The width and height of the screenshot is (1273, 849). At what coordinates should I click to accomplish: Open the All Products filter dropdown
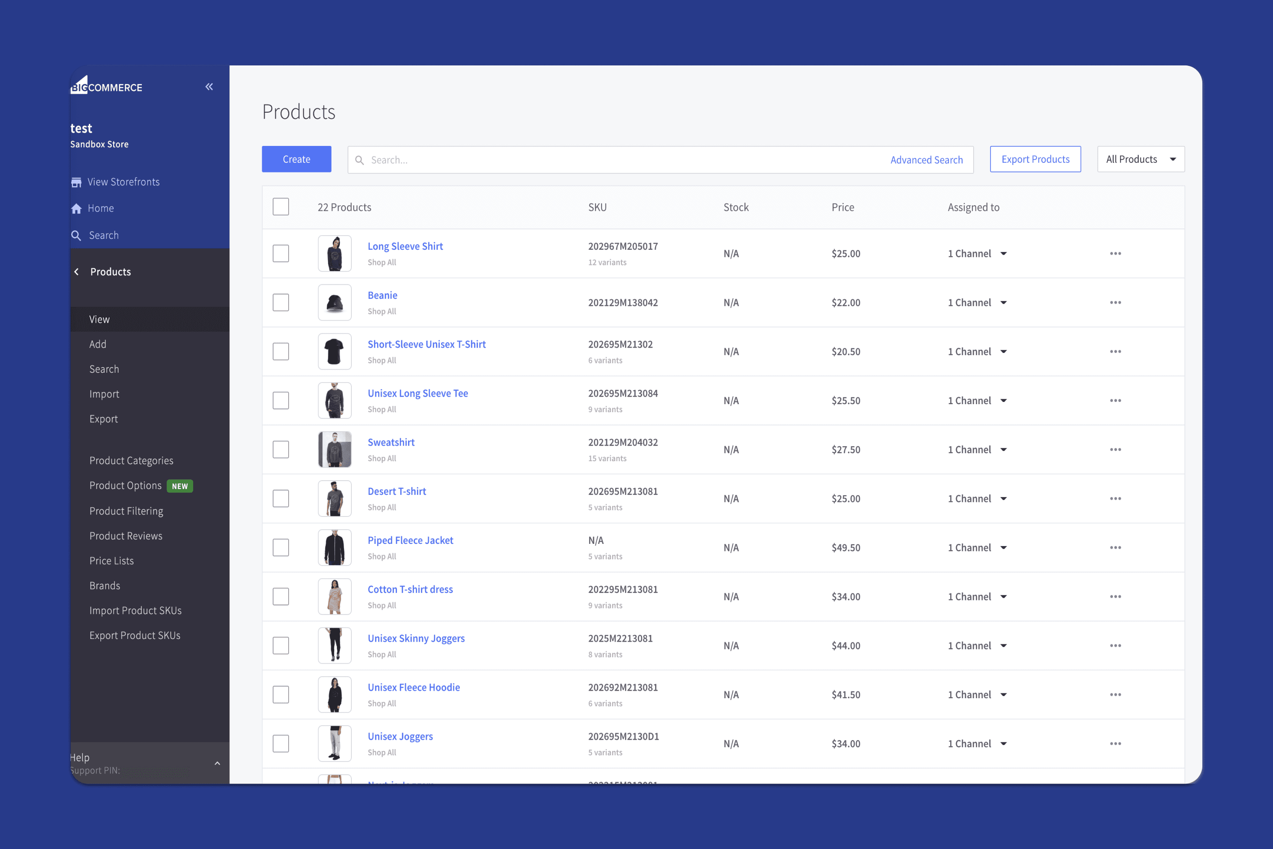1140,159
